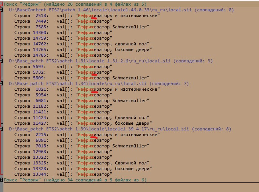Select the result row Строка 14785
This screenshot has height=192, width=259.
click(x=63, y=55)
